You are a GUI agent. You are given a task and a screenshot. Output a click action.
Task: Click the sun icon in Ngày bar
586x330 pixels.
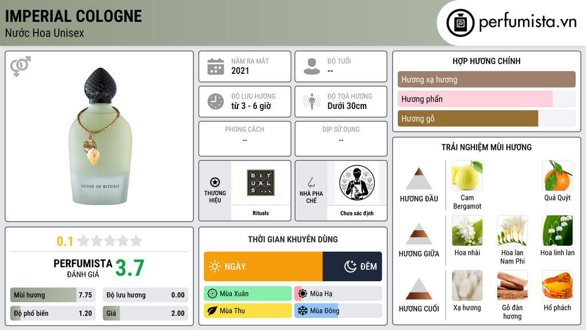coord(215,266)
